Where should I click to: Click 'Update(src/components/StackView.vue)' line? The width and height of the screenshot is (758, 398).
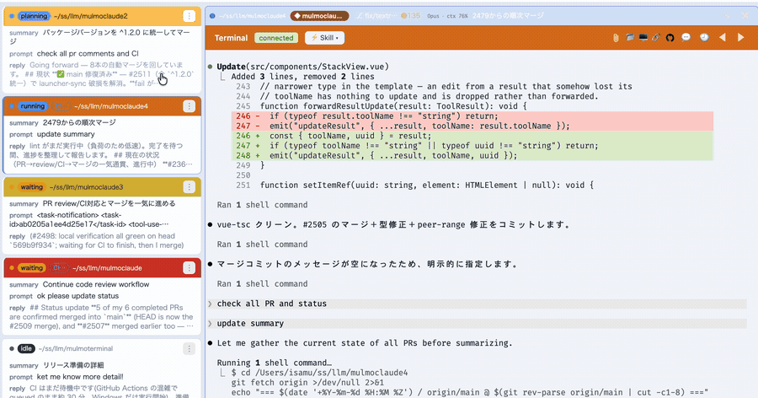302,67
